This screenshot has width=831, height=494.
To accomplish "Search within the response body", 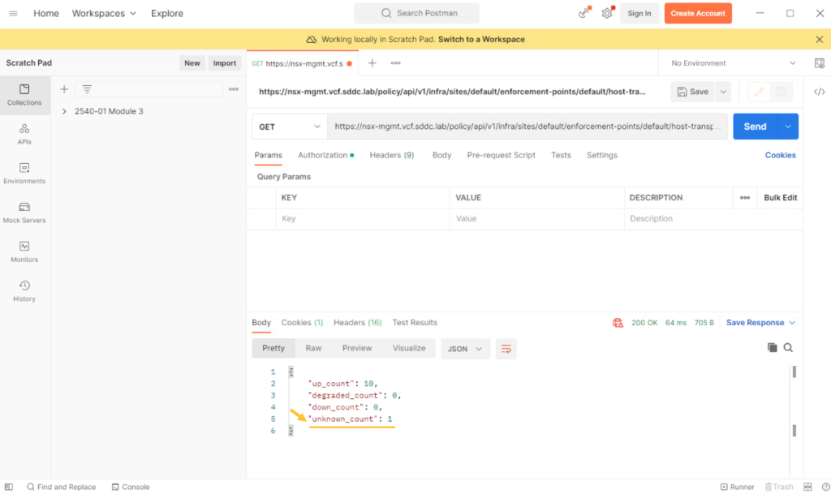I will click(788, 347).
